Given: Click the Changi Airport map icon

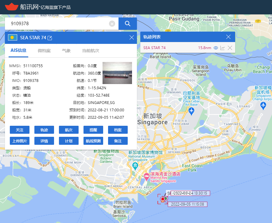Looking at the screenshot, I should coord(263,105).
